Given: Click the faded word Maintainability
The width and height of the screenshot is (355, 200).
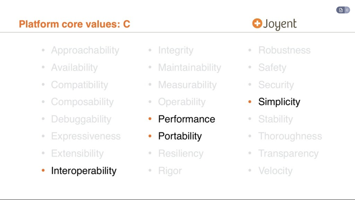Looking at the screenshot, I should click(x=190, y=67).
